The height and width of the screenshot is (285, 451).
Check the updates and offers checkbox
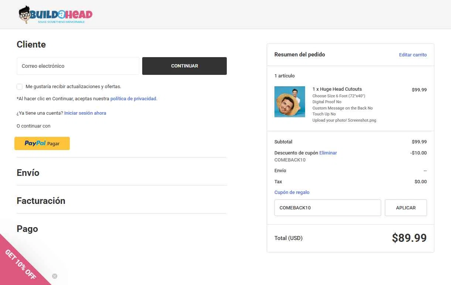coord(20,87)
